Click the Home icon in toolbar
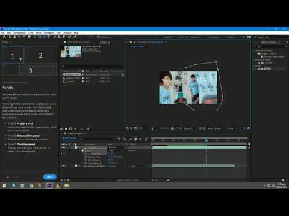The height and width of the screenshot is (216, 289). coord(4,37)
